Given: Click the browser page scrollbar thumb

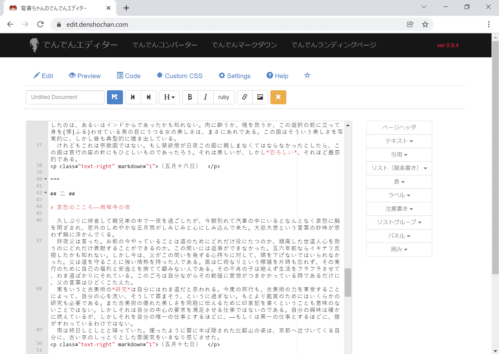Looking at the screenshot, I should pos(495,157).
